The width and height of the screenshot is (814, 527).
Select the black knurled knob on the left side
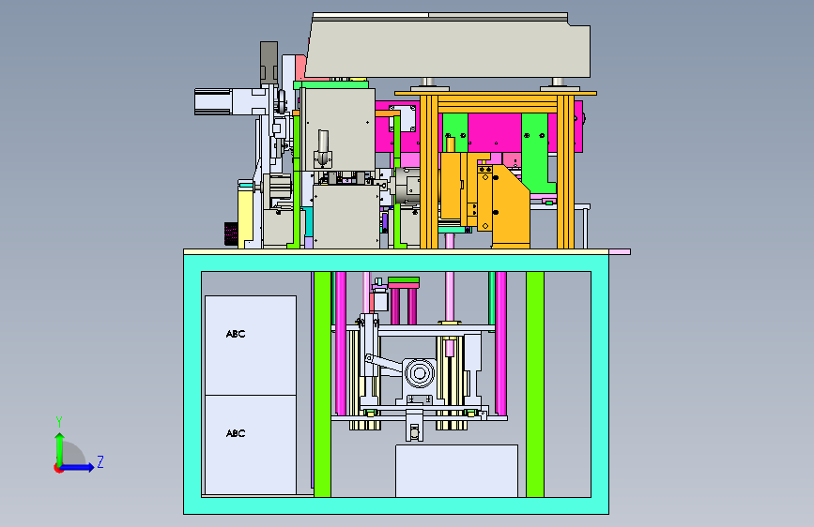point(231,233)
